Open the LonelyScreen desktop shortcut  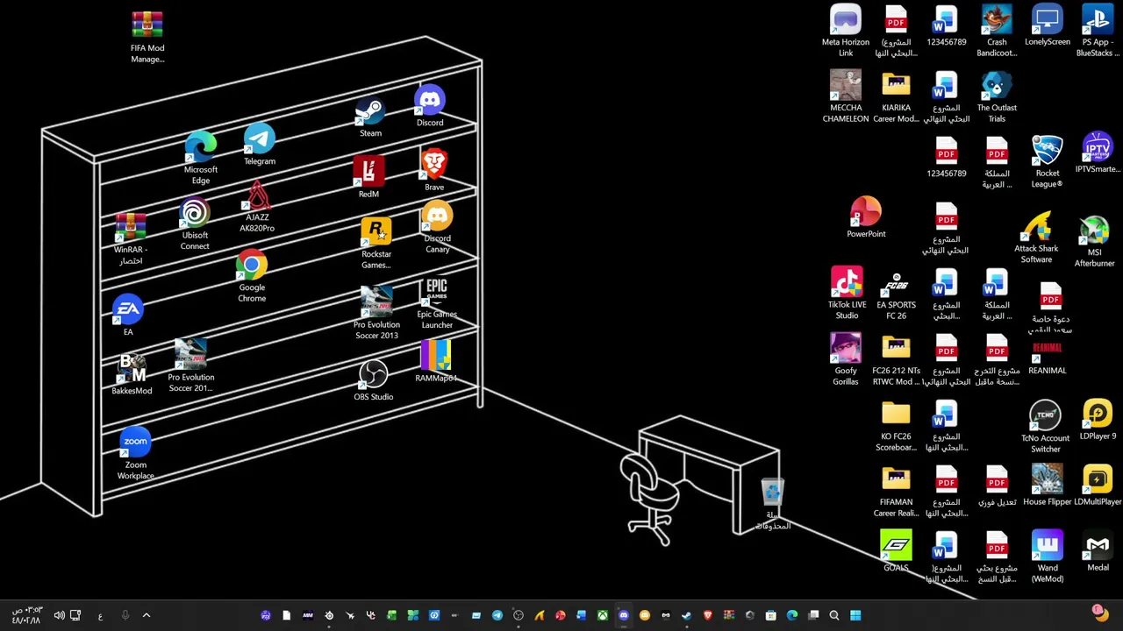pyautogui.click(x=1048, y=26)
